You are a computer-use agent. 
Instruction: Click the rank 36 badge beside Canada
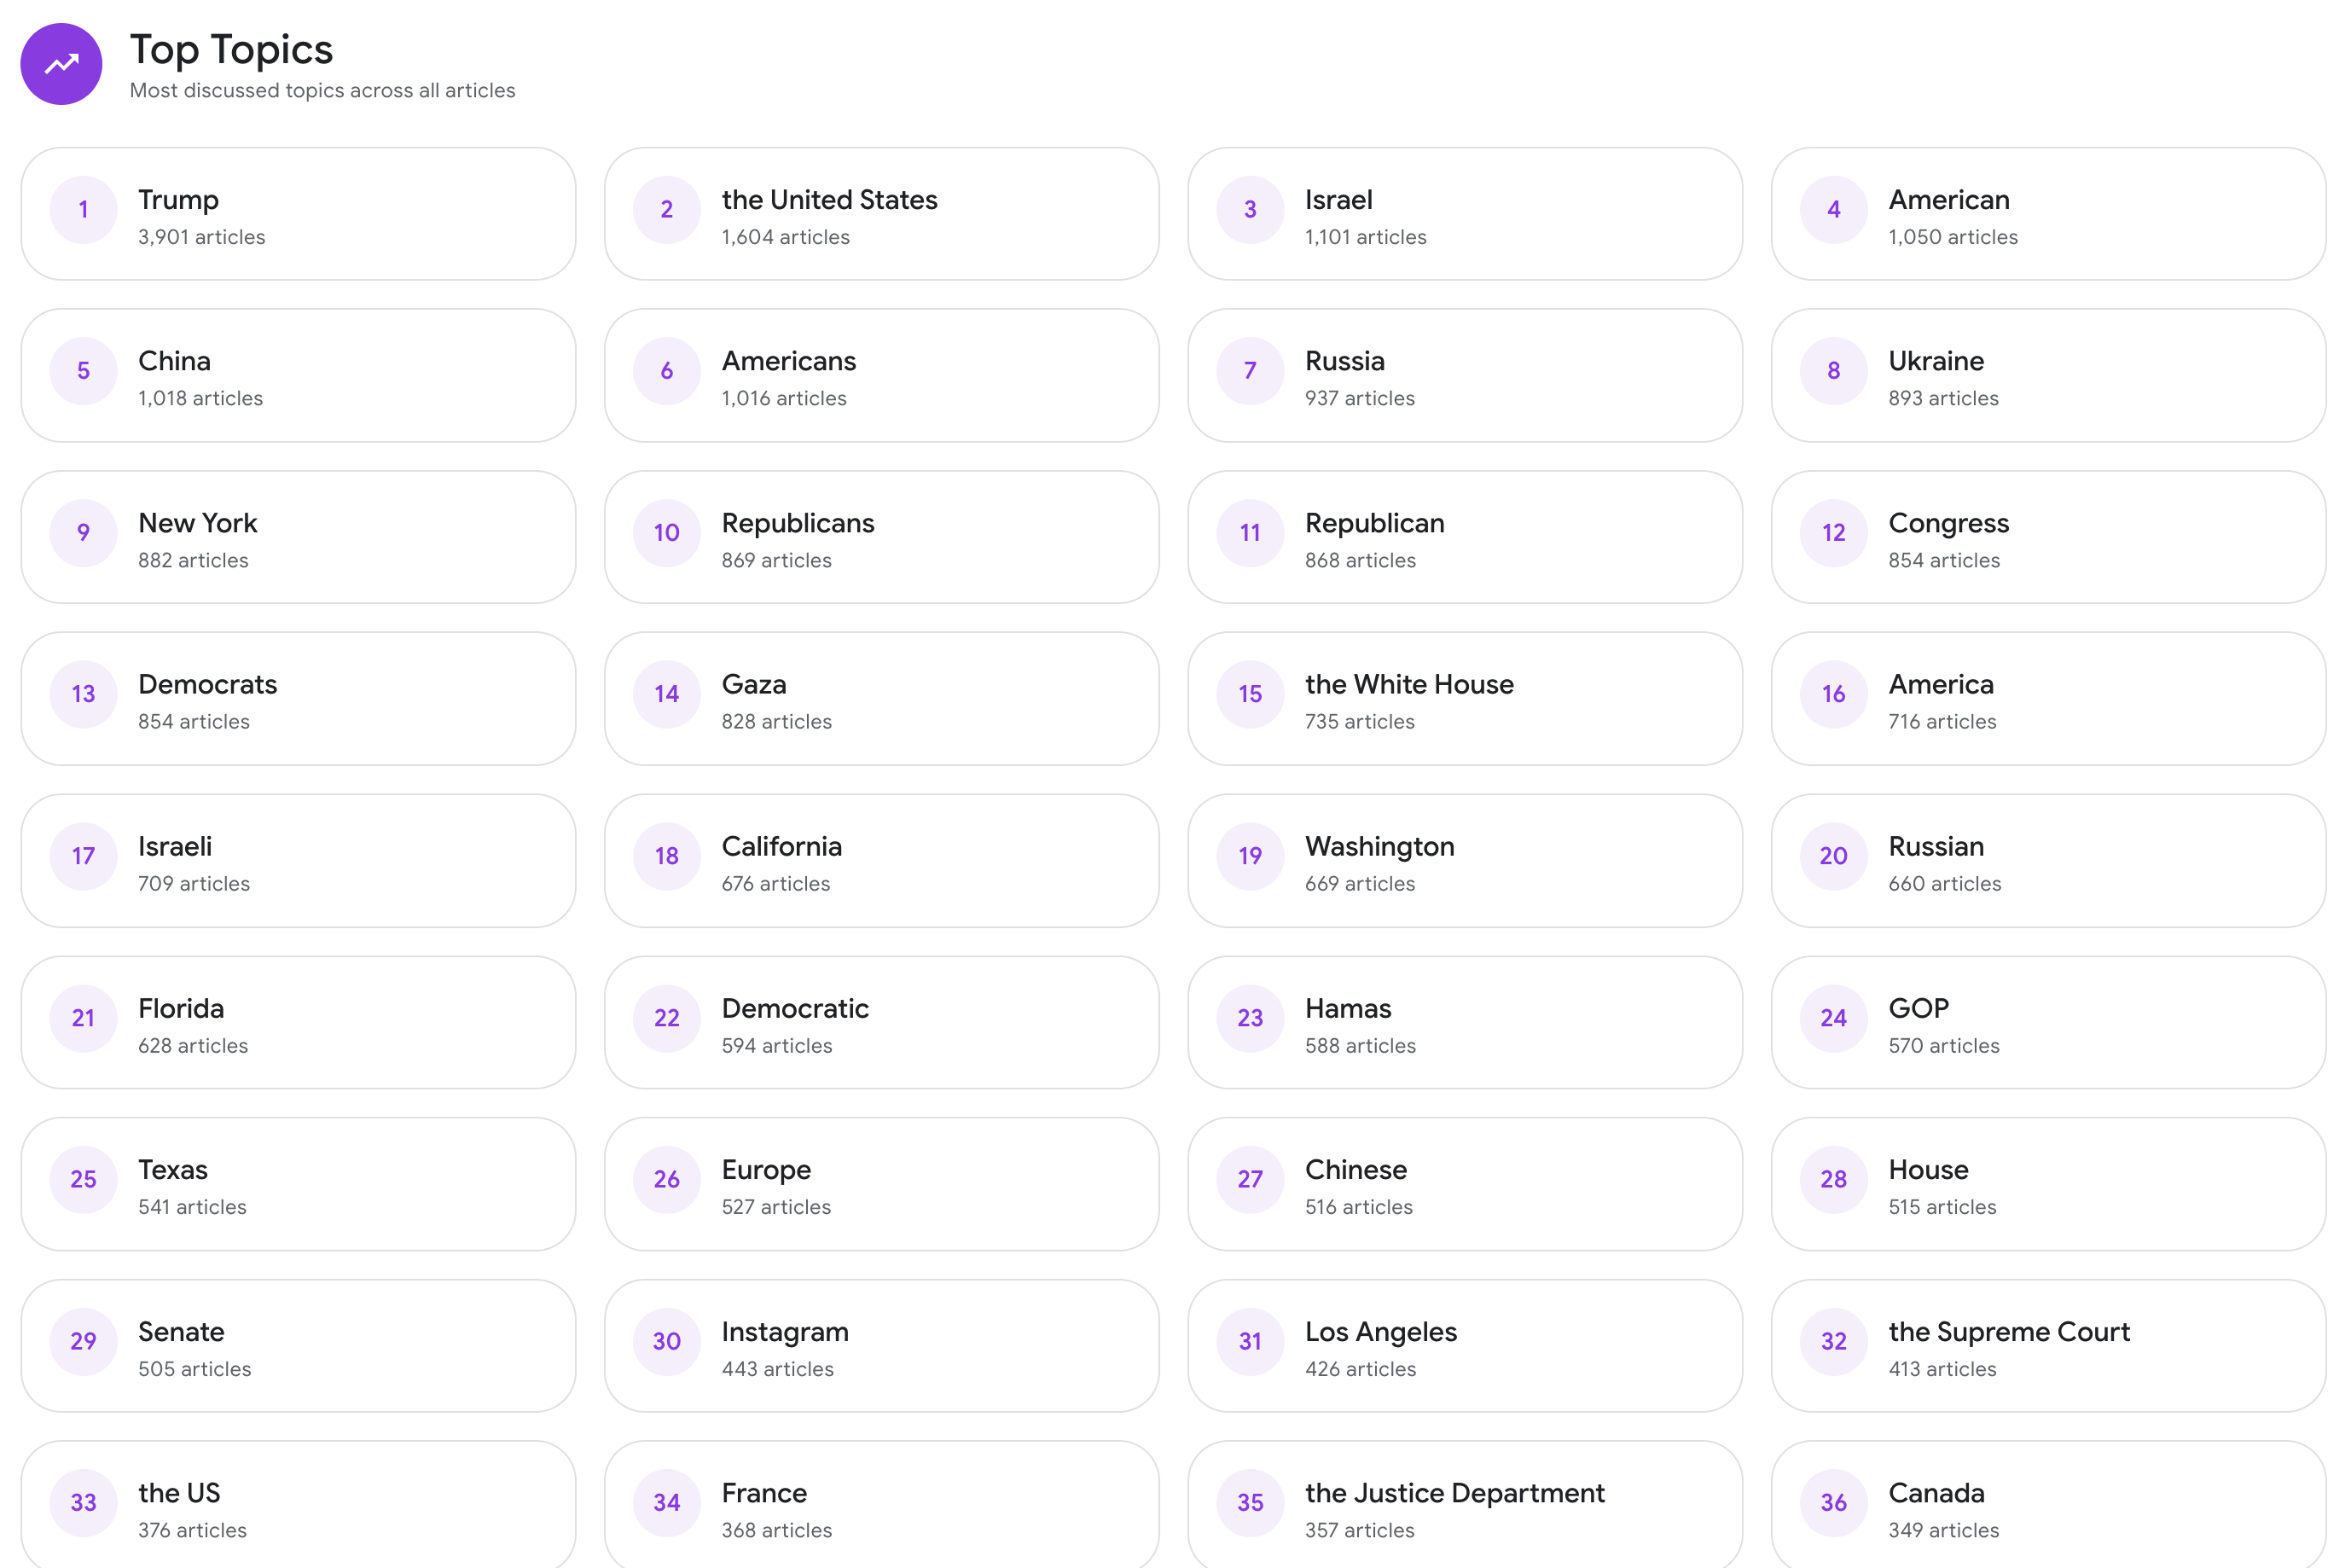1832,1502
